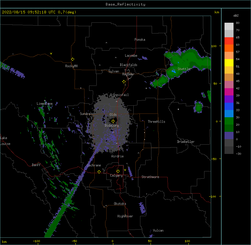Pick the pink 42–45 dBZ legend swatch
The width and height of the screenshot is (251, 245).
pyautogui.click(x=229, y=85)
